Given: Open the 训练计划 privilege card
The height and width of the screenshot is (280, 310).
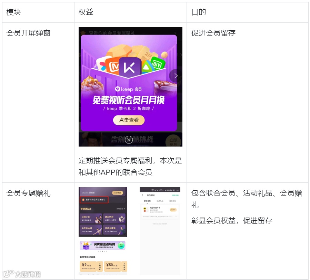Looking at the screenshot, I should 91,219.
